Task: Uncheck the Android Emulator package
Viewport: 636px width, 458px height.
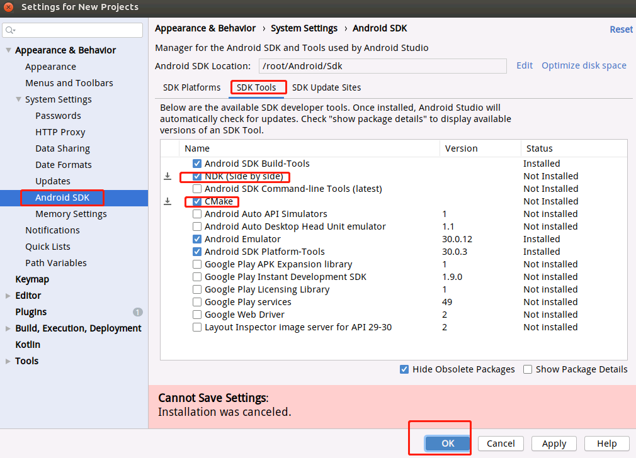Action: tap(197, 239)
